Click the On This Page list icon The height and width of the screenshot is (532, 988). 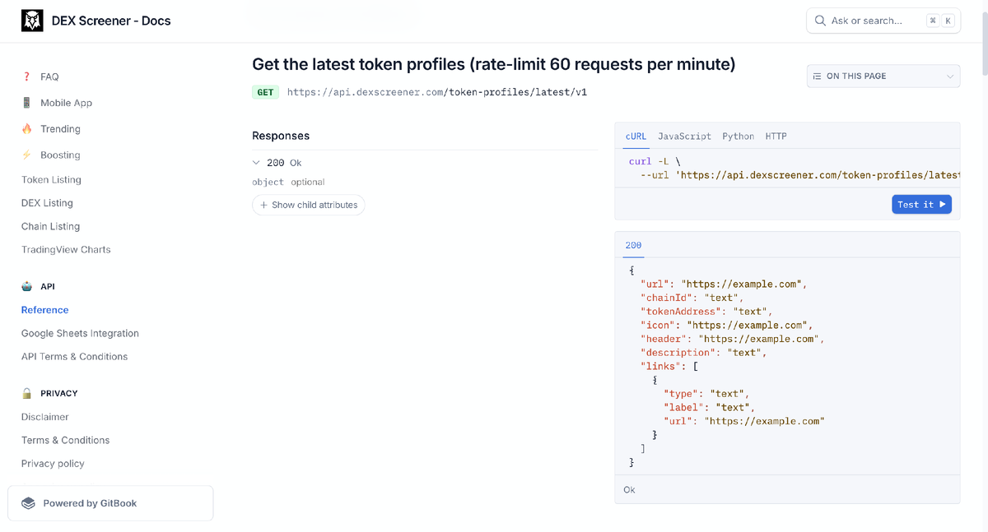tap(817, 76)
